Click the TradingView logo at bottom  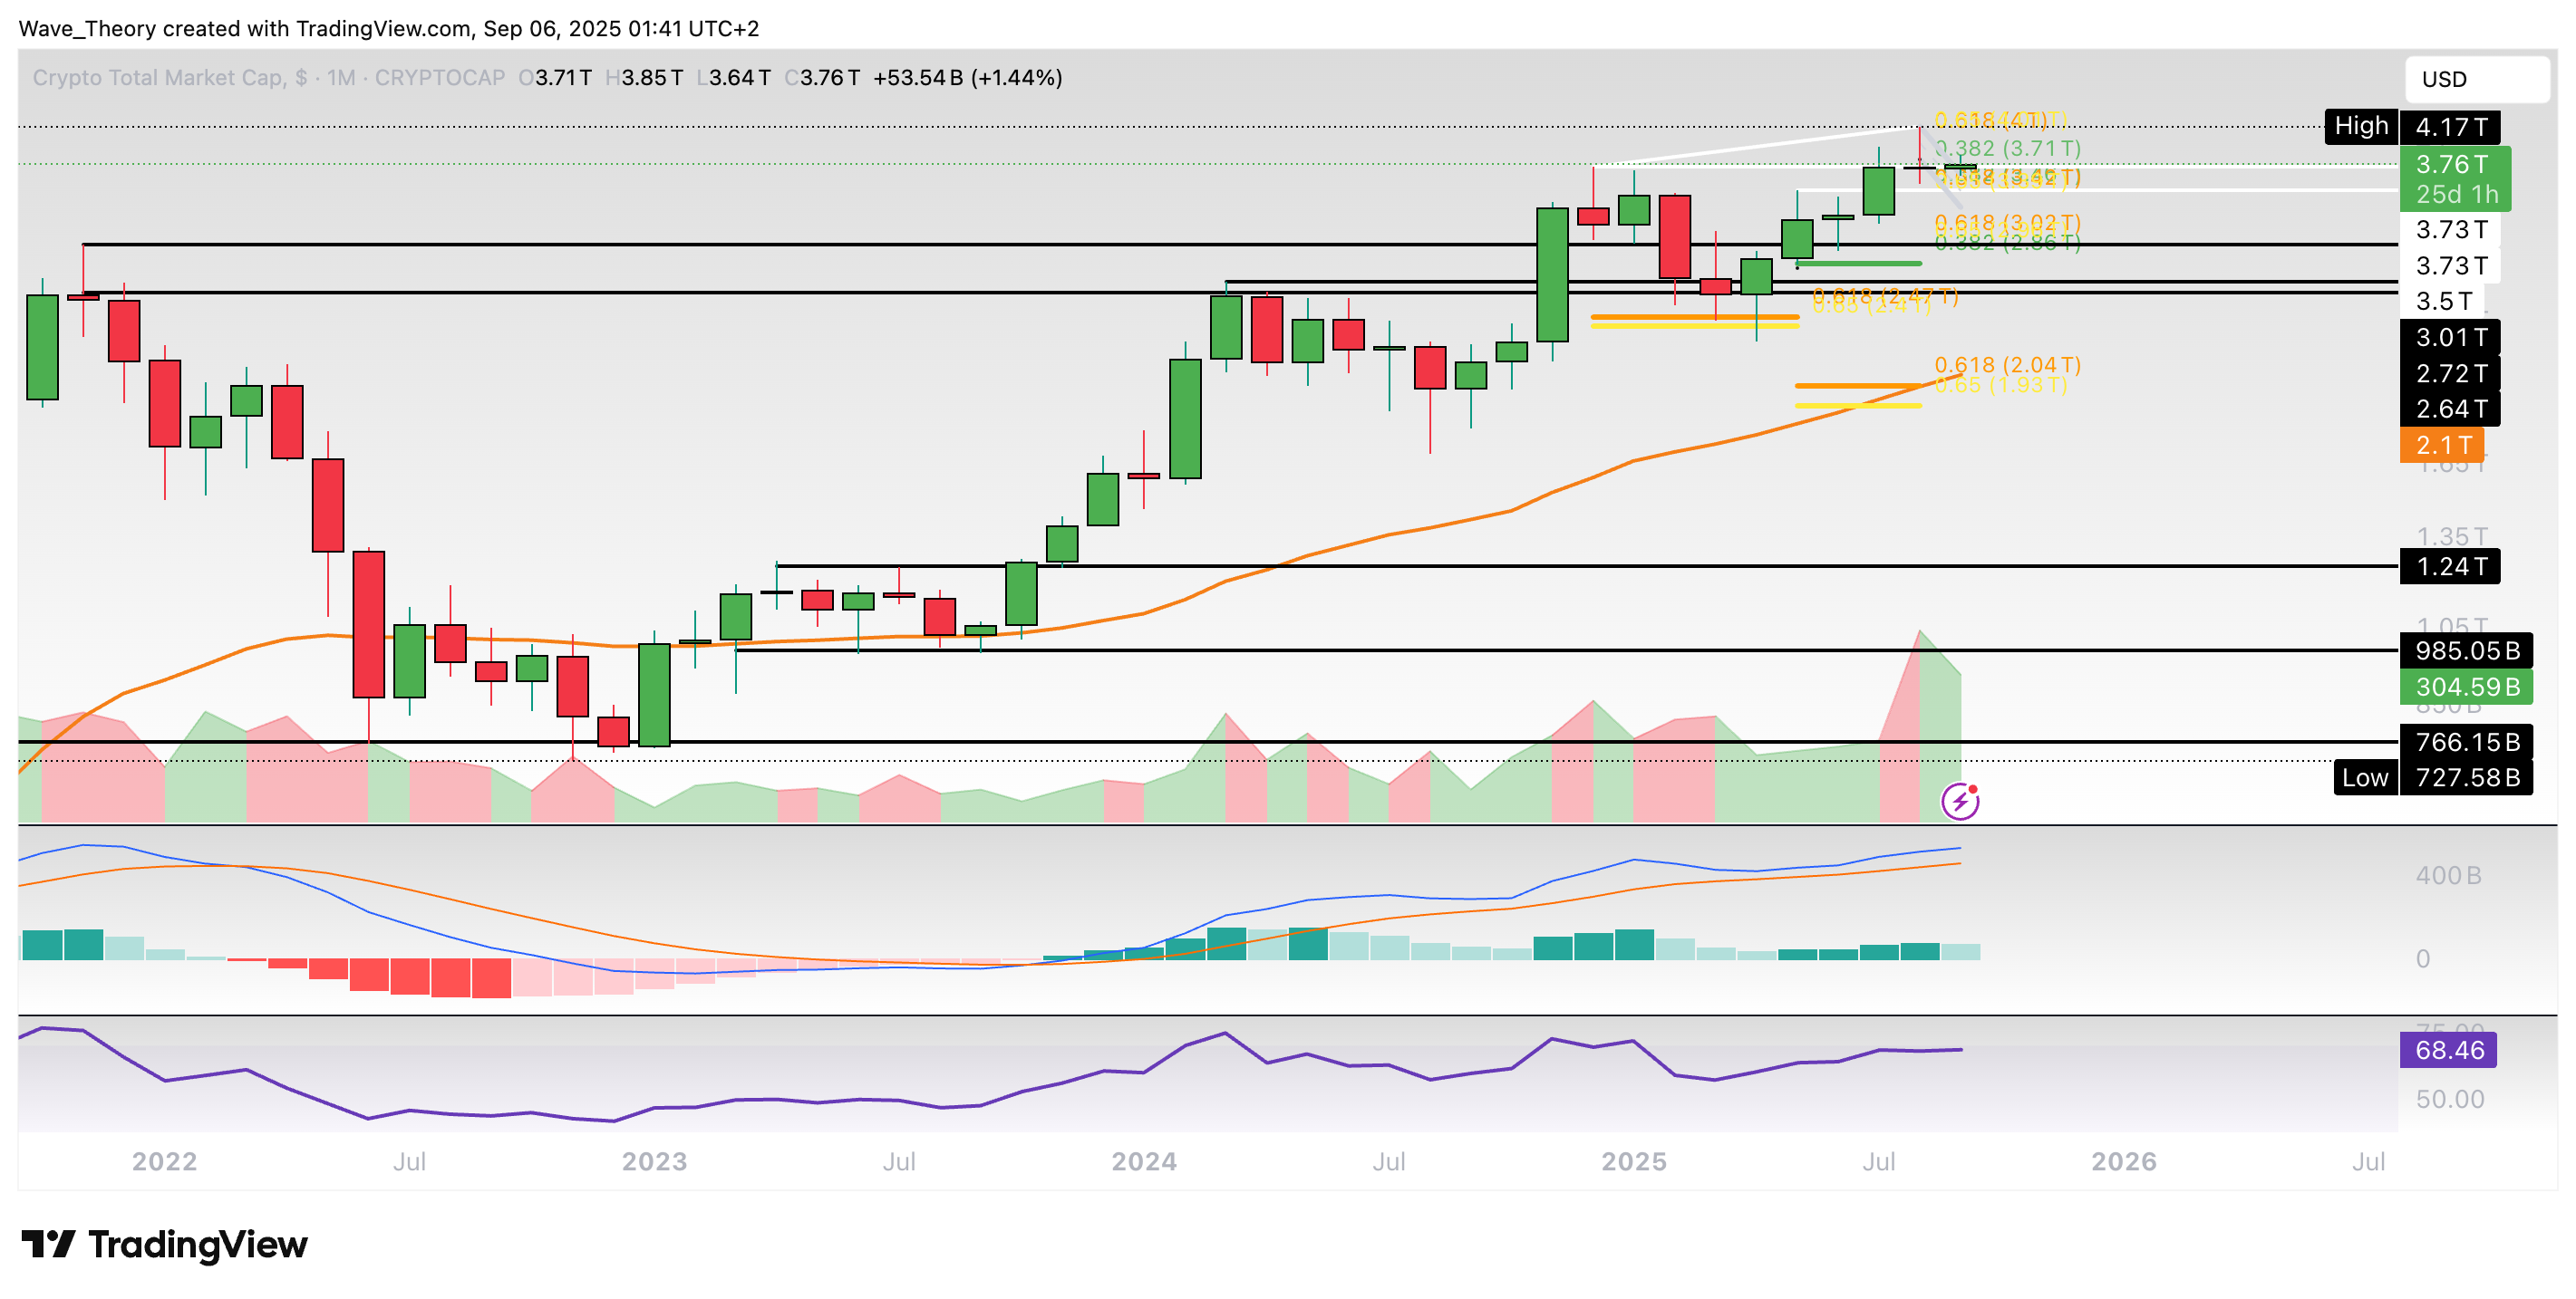(165, 1244)
